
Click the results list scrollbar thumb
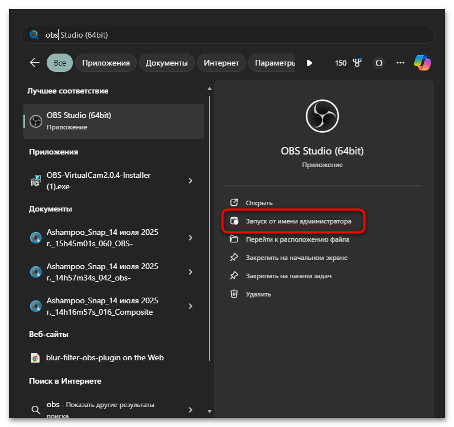pyautogui.click(x=210, y=228)
